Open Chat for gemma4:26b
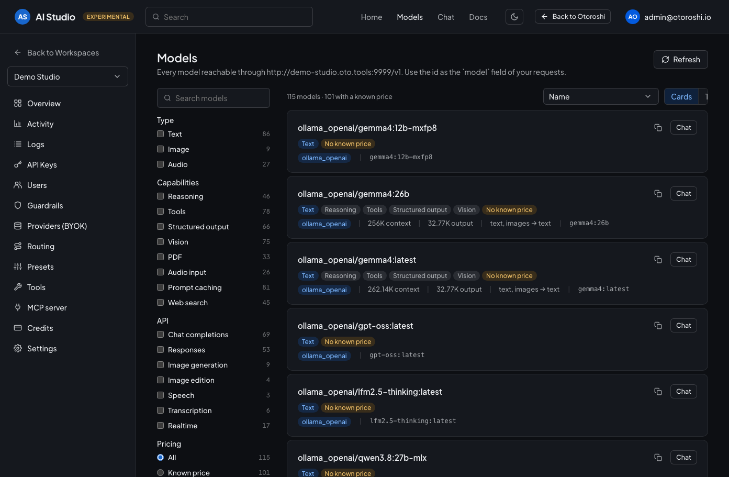This screenshot has height=477, width=729. 683,193
